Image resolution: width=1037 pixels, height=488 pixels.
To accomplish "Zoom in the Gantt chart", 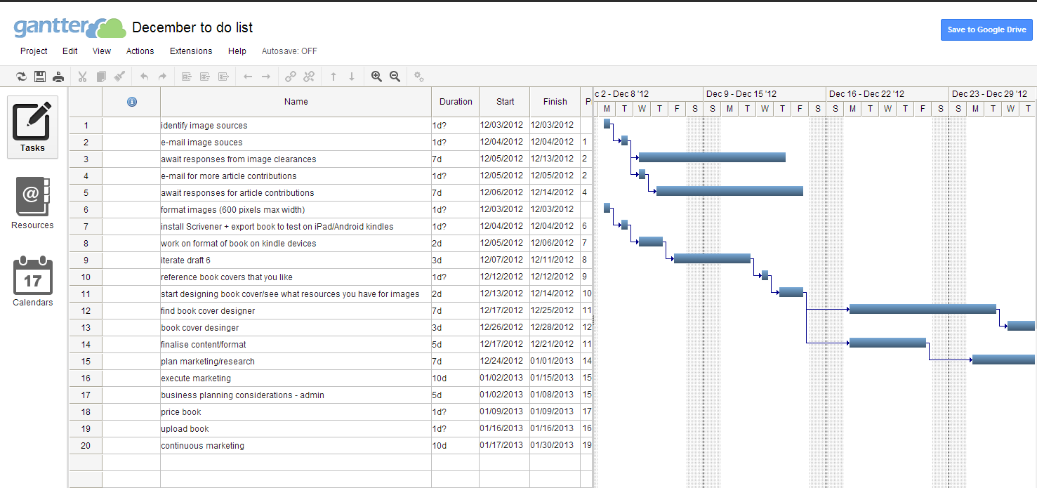I will coord(376,77).
